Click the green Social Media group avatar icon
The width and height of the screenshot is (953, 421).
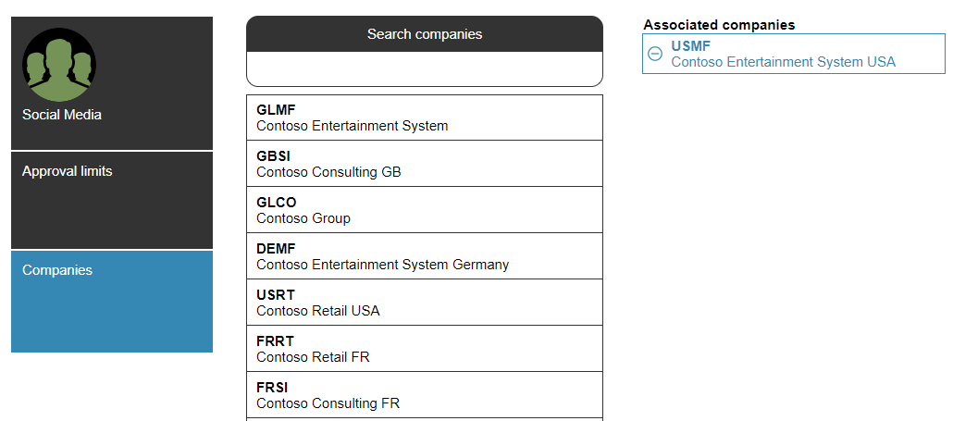point(59,65)
